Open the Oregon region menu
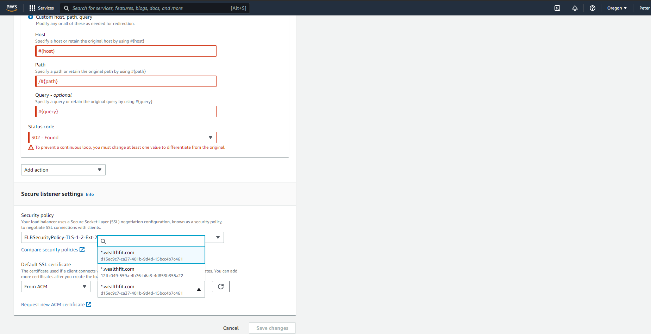This screenshot has height=334, width=651. click(x=617, y=8)
